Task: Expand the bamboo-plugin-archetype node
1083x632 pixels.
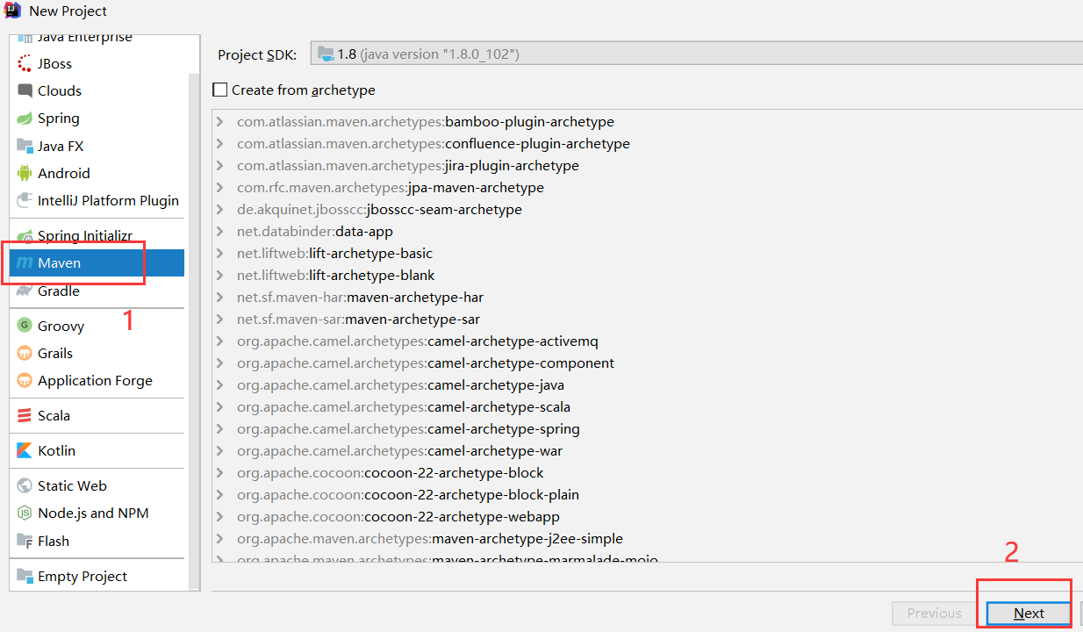Action: (219, 122)
